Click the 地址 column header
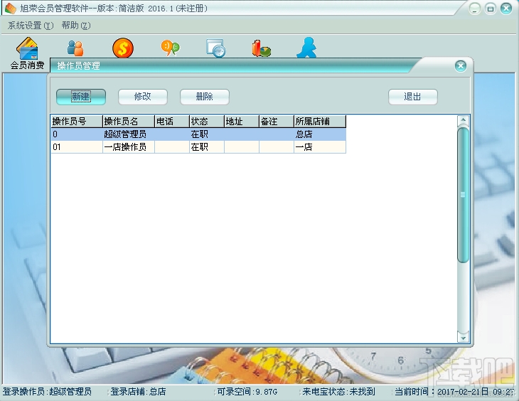This screenshot has width=519, height=401. (241, 122)
